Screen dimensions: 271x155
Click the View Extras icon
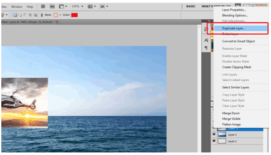pyautogui.click(x=61, y=6)
